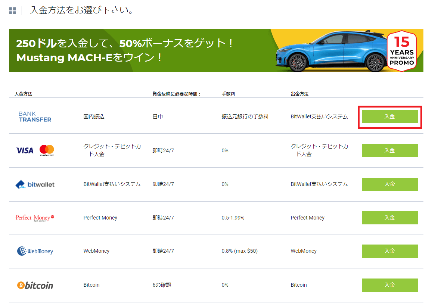Click the 日中 processing time cell

158,116
